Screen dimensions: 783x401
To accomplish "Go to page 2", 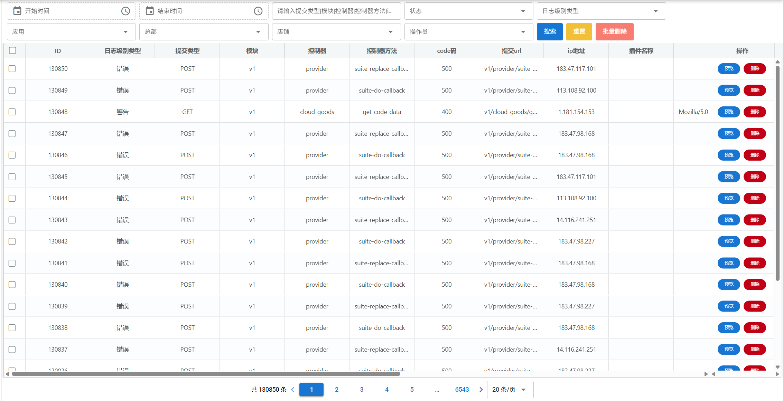I will coord(337,390).
